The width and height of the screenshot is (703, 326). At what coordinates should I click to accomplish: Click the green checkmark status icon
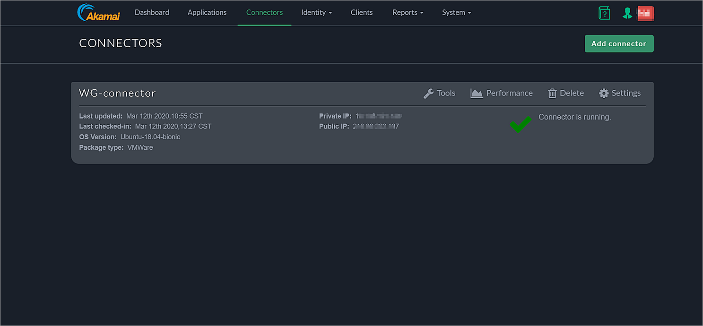tap(520, 125)
